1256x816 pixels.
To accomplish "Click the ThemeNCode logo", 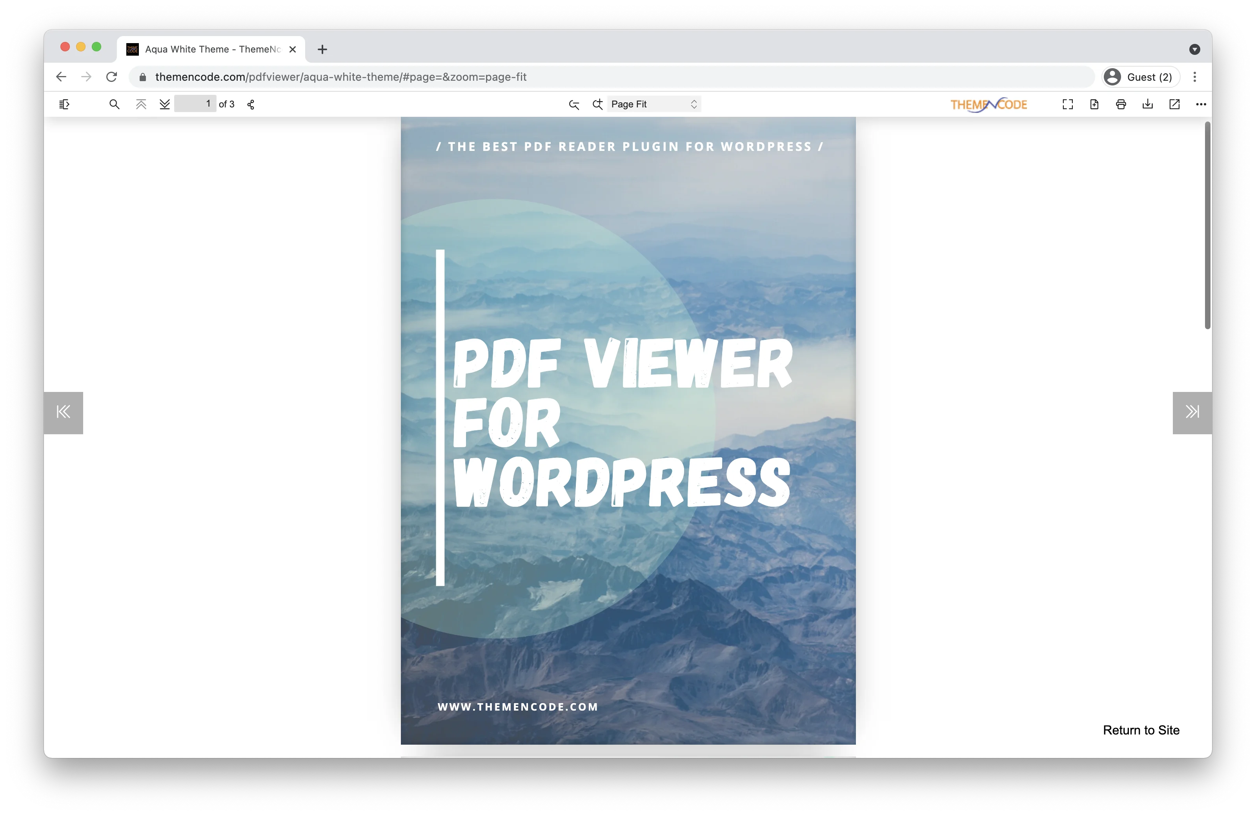I will [x=988, y=104].
